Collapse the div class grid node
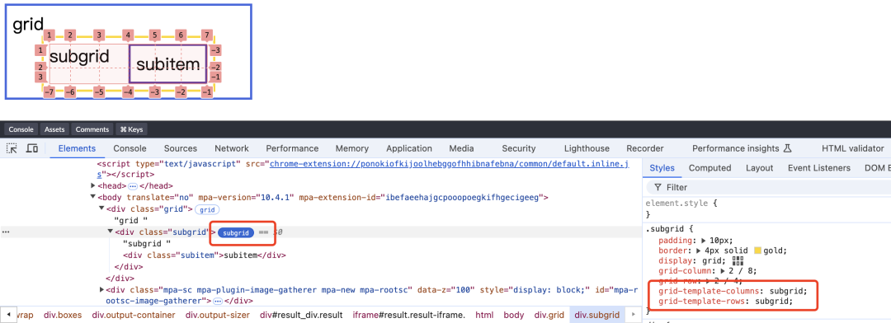The width and height of the screenshot is (891, 323). coord(101,209)
